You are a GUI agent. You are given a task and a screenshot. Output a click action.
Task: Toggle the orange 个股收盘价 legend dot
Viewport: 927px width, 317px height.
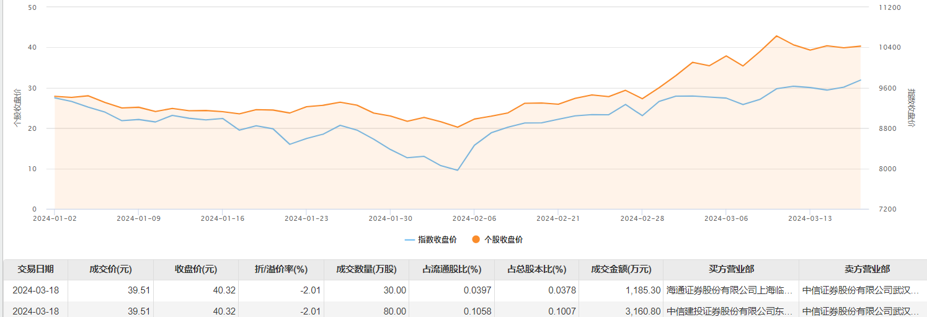pos(476,239)
